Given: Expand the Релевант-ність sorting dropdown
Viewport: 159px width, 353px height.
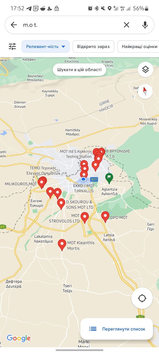Looking at the screenshot, I should 46,46.
